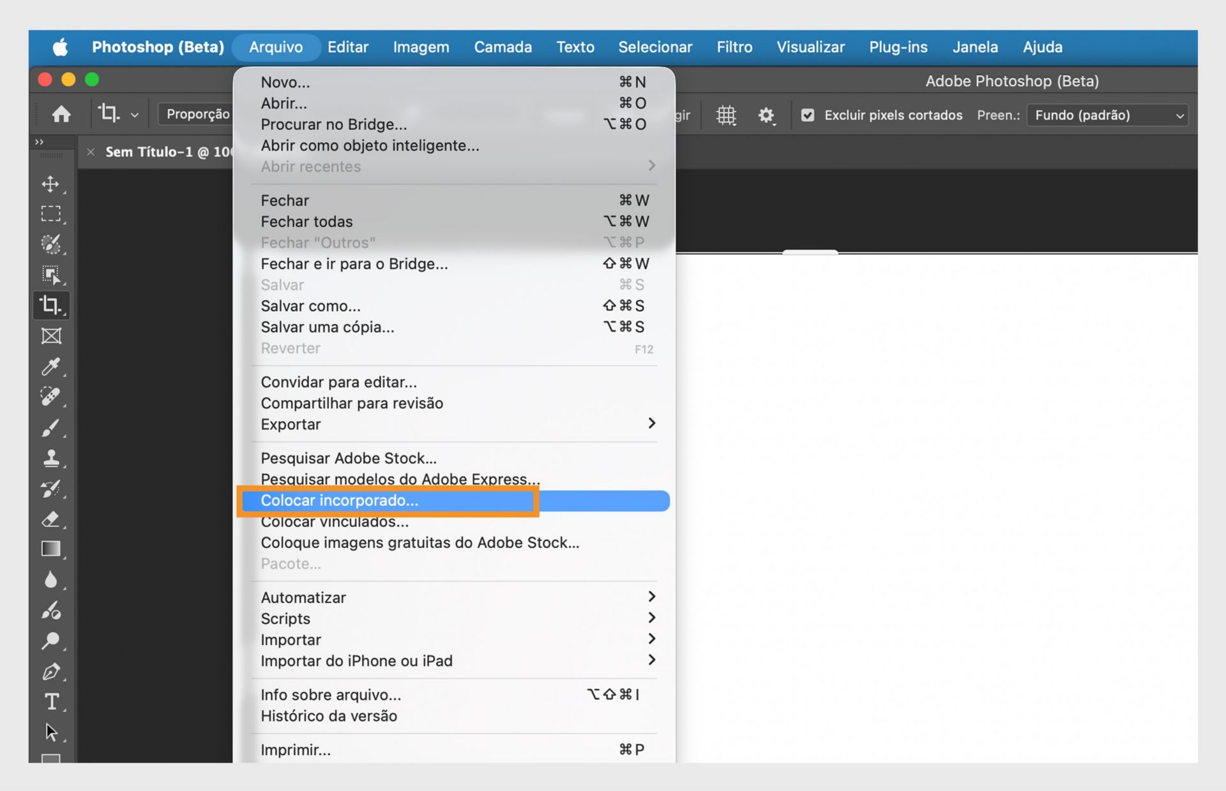
Task: Choose Colocar incorporado from the menu
Action: click(339, 501)
